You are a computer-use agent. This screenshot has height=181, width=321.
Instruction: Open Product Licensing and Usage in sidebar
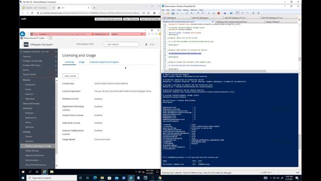point(38,146)
